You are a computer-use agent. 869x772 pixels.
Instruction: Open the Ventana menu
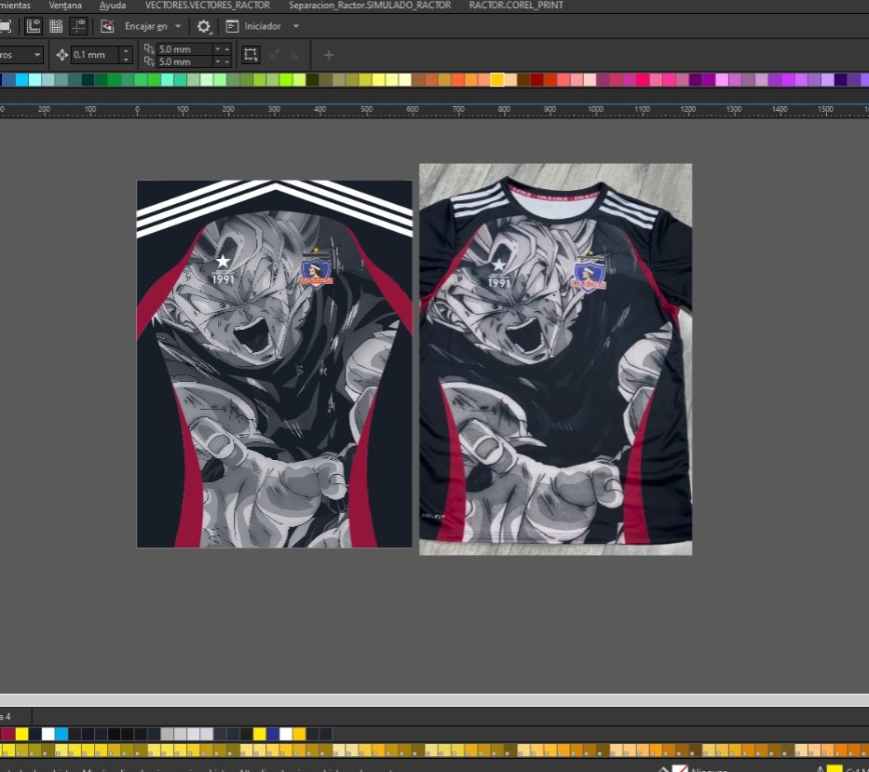click(65, 5)
